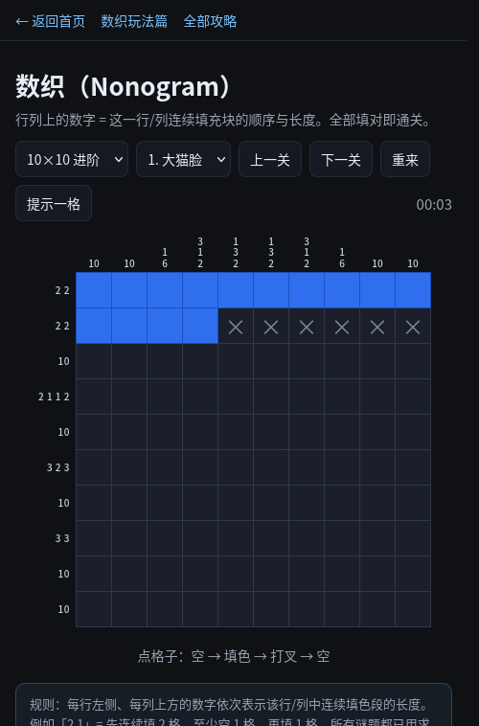Screen dimensions: 479x726
Task: Open the 全部攻略 link
Action: (x=211, y=21)
